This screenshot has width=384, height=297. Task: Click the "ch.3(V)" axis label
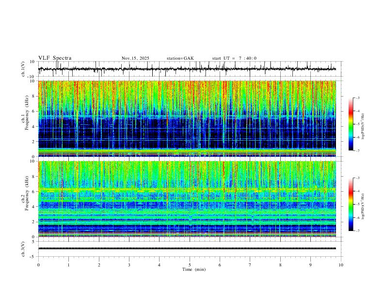tap(23, 249)
